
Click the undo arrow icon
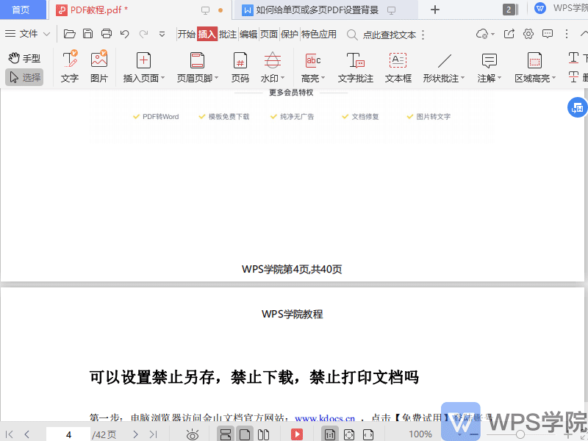pos(124,34)
